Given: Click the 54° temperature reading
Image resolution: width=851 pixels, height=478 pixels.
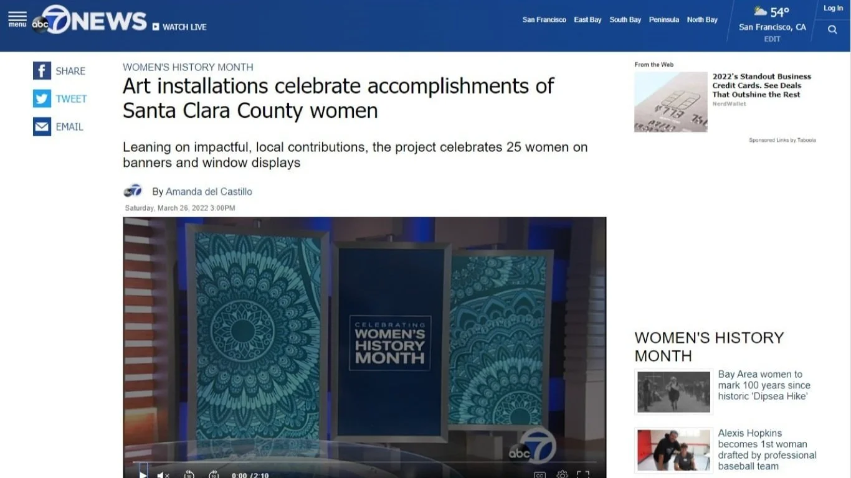Looking at the screenshot, I should (x=780, y=12).
